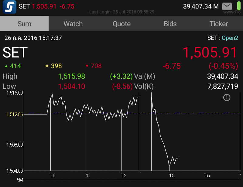Tap advancers count 414
Viewport: 243px width, 187px height.
15,66
